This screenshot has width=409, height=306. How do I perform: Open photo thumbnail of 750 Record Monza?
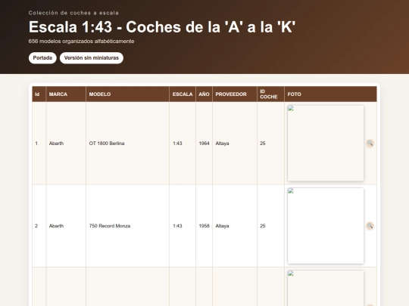click(x=326, y=226)
